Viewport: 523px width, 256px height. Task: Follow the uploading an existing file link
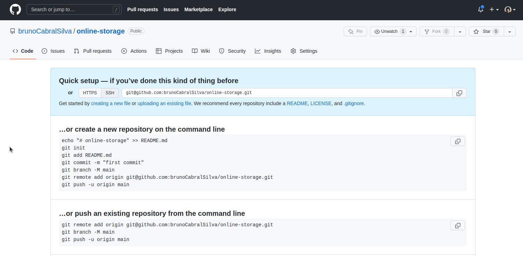click(x=164, y=103)
